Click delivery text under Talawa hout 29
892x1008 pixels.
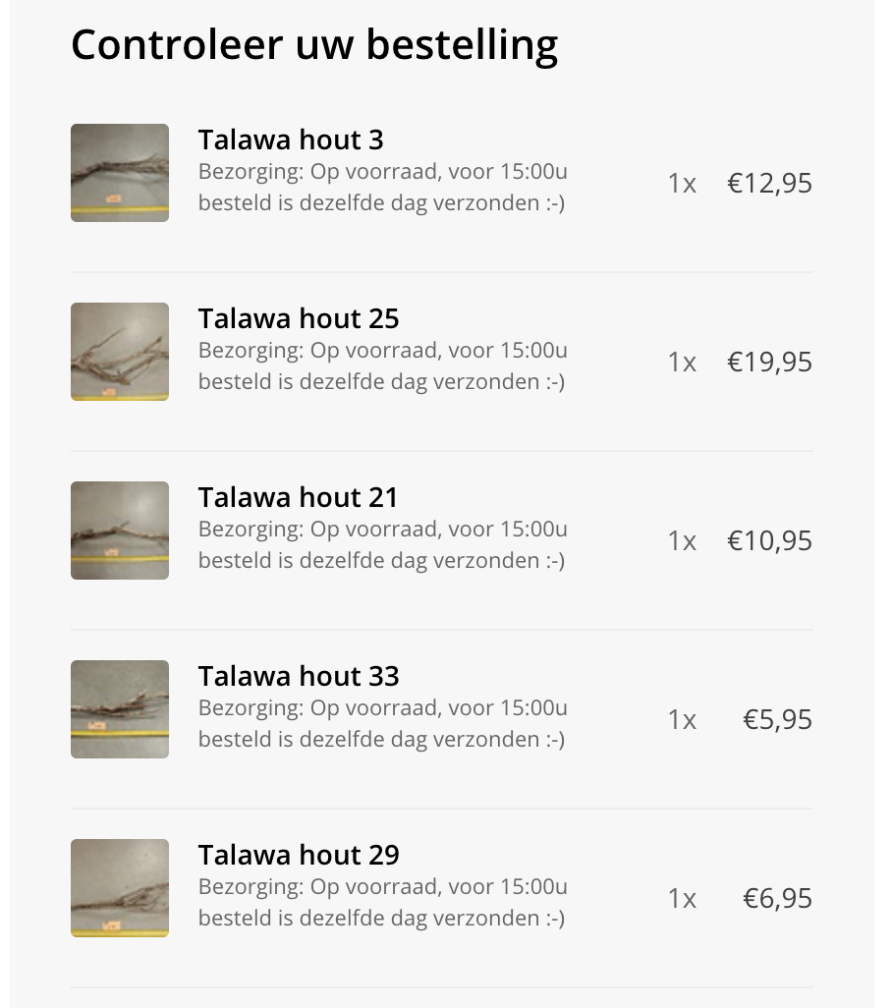[383, 903]
